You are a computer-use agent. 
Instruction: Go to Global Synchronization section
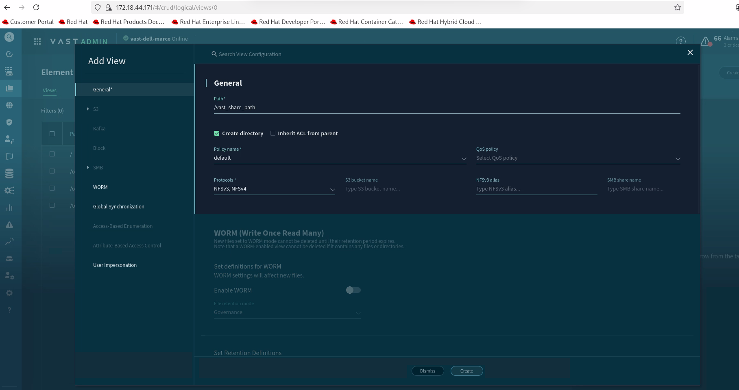click(x=119, y=206)
